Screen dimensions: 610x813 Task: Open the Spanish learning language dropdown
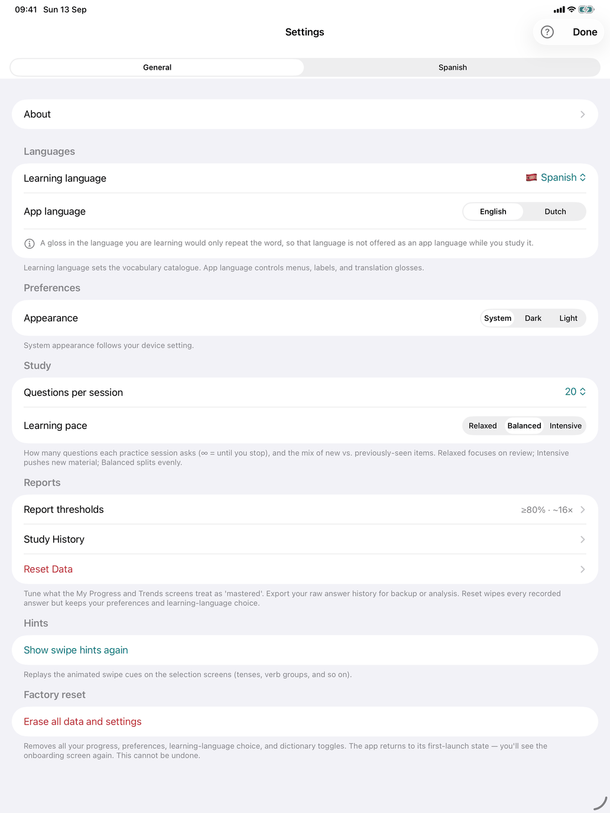coord(556,177)
